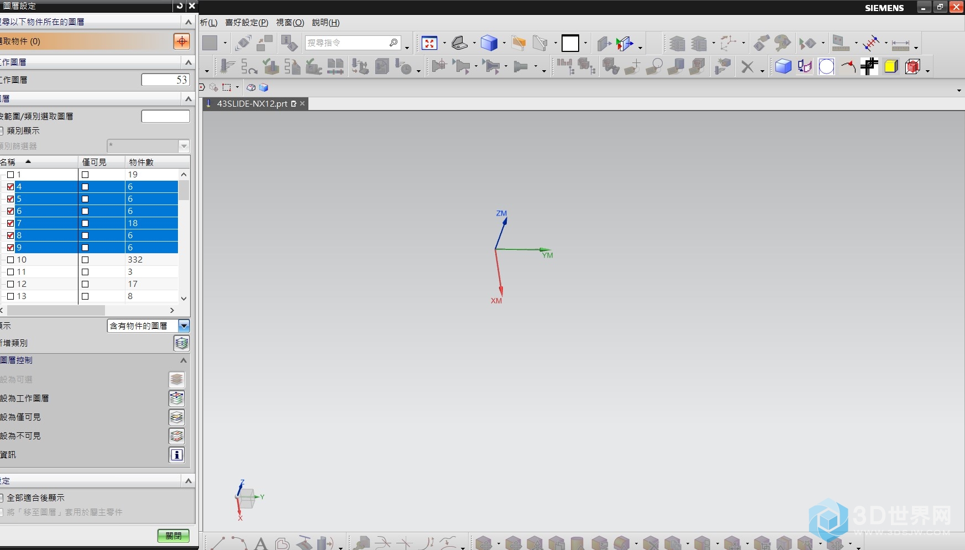Reset the Layer Settings dialog
Screen dimensions: 965x550
[x=180, y=6]
